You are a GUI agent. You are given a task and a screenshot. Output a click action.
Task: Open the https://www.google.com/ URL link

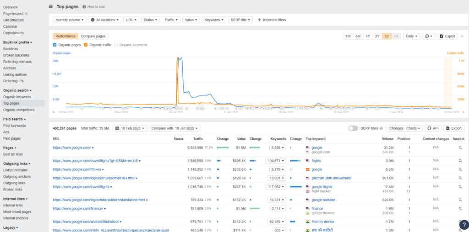coord(72,148)
